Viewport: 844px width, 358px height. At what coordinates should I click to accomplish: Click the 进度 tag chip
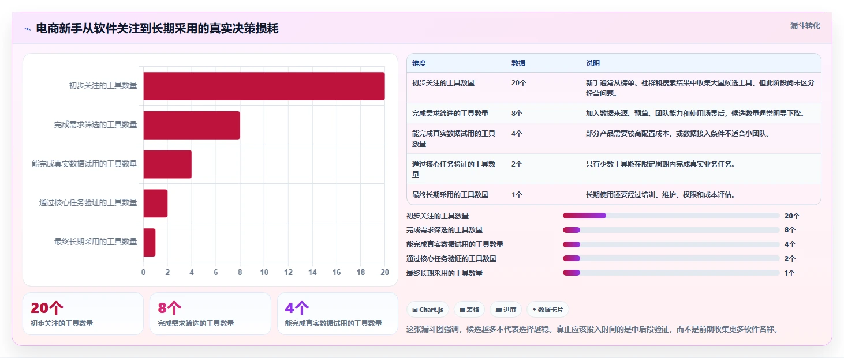pos(506,310)
